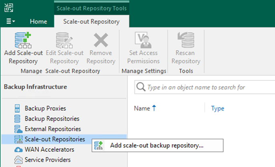Screen dimensions: 275x167
Task: Choose Add scale-out backup repository... menu entry
Action: click(x=157, y=145)
